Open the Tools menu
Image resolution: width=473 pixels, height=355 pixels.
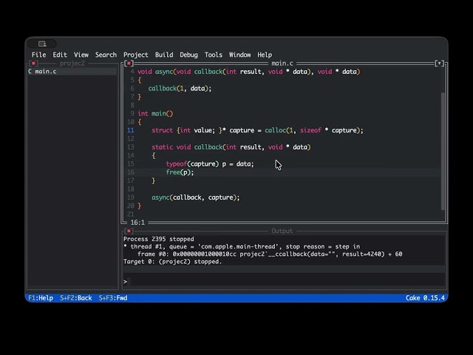tap(214, 55)
